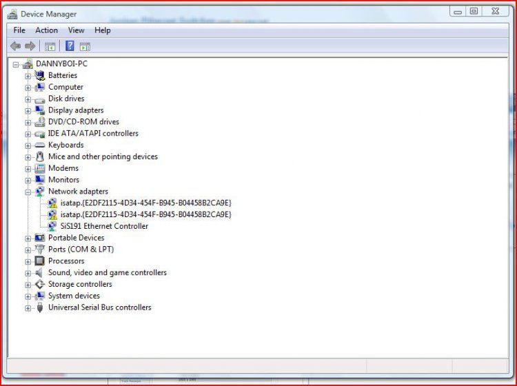Collapse the DANNYBOI-PC root node
Viewport: 517px width, 386px height.
tap(15, 65)
